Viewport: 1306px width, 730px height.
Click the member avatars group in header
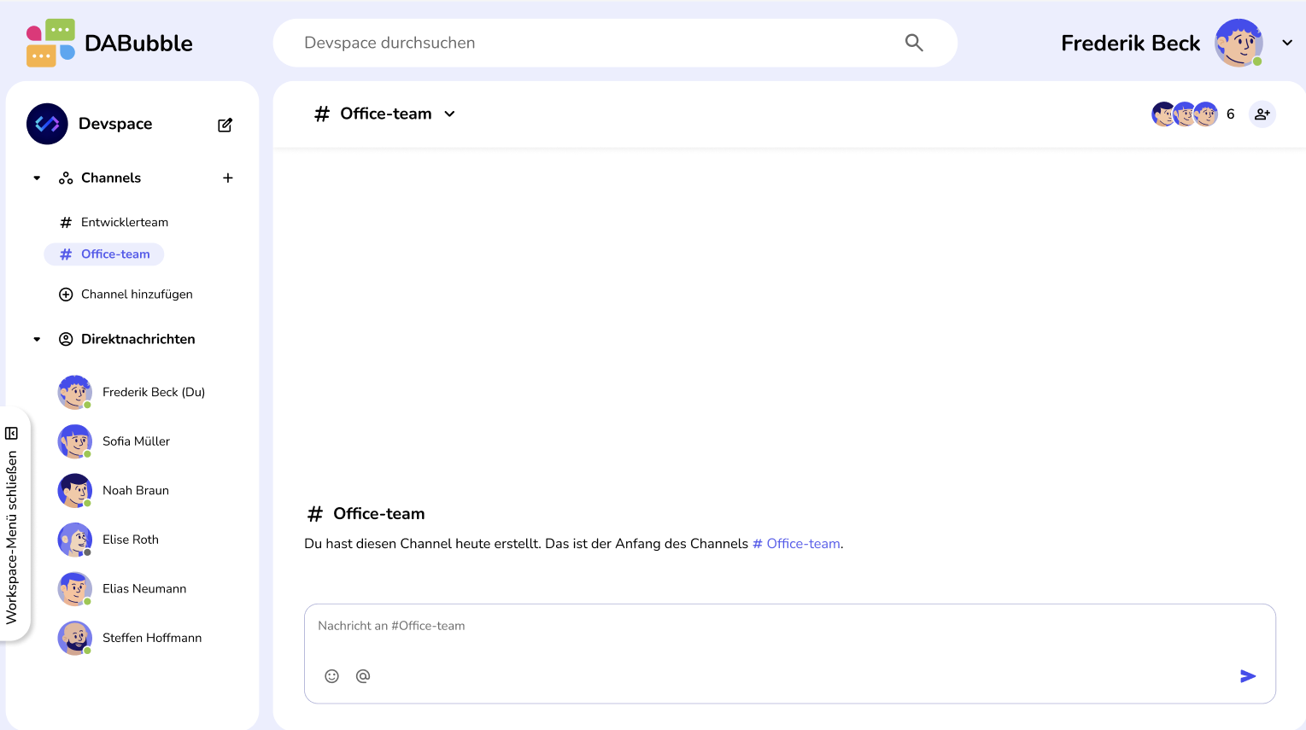pos(1185,114)
